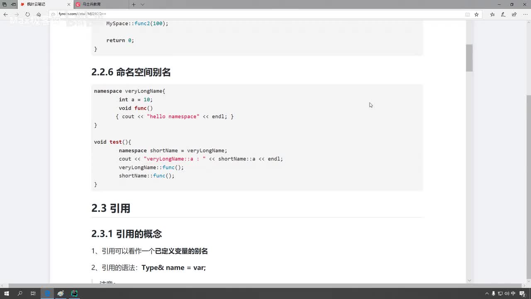The width and height of the screenshot is (531, 299).
Task: Click the heading 2.3 引用
Action: (111, 208)
